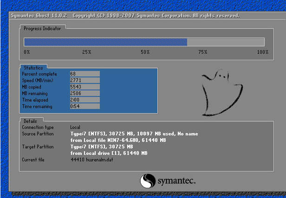Select the Time elapsed value field
Viewport: 286px width, 198px height.
tap(84, 100)
